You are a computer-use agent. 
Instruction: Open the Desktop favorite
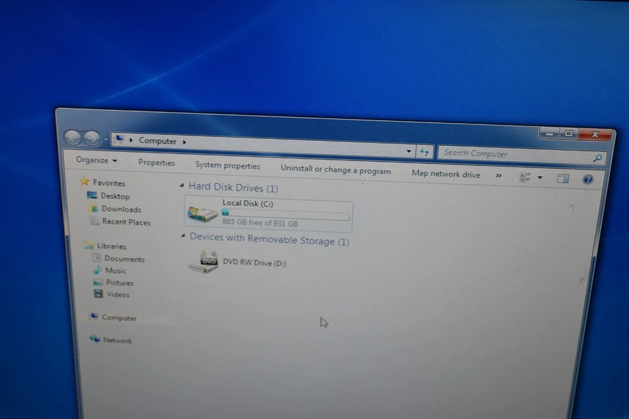(115, 196)
